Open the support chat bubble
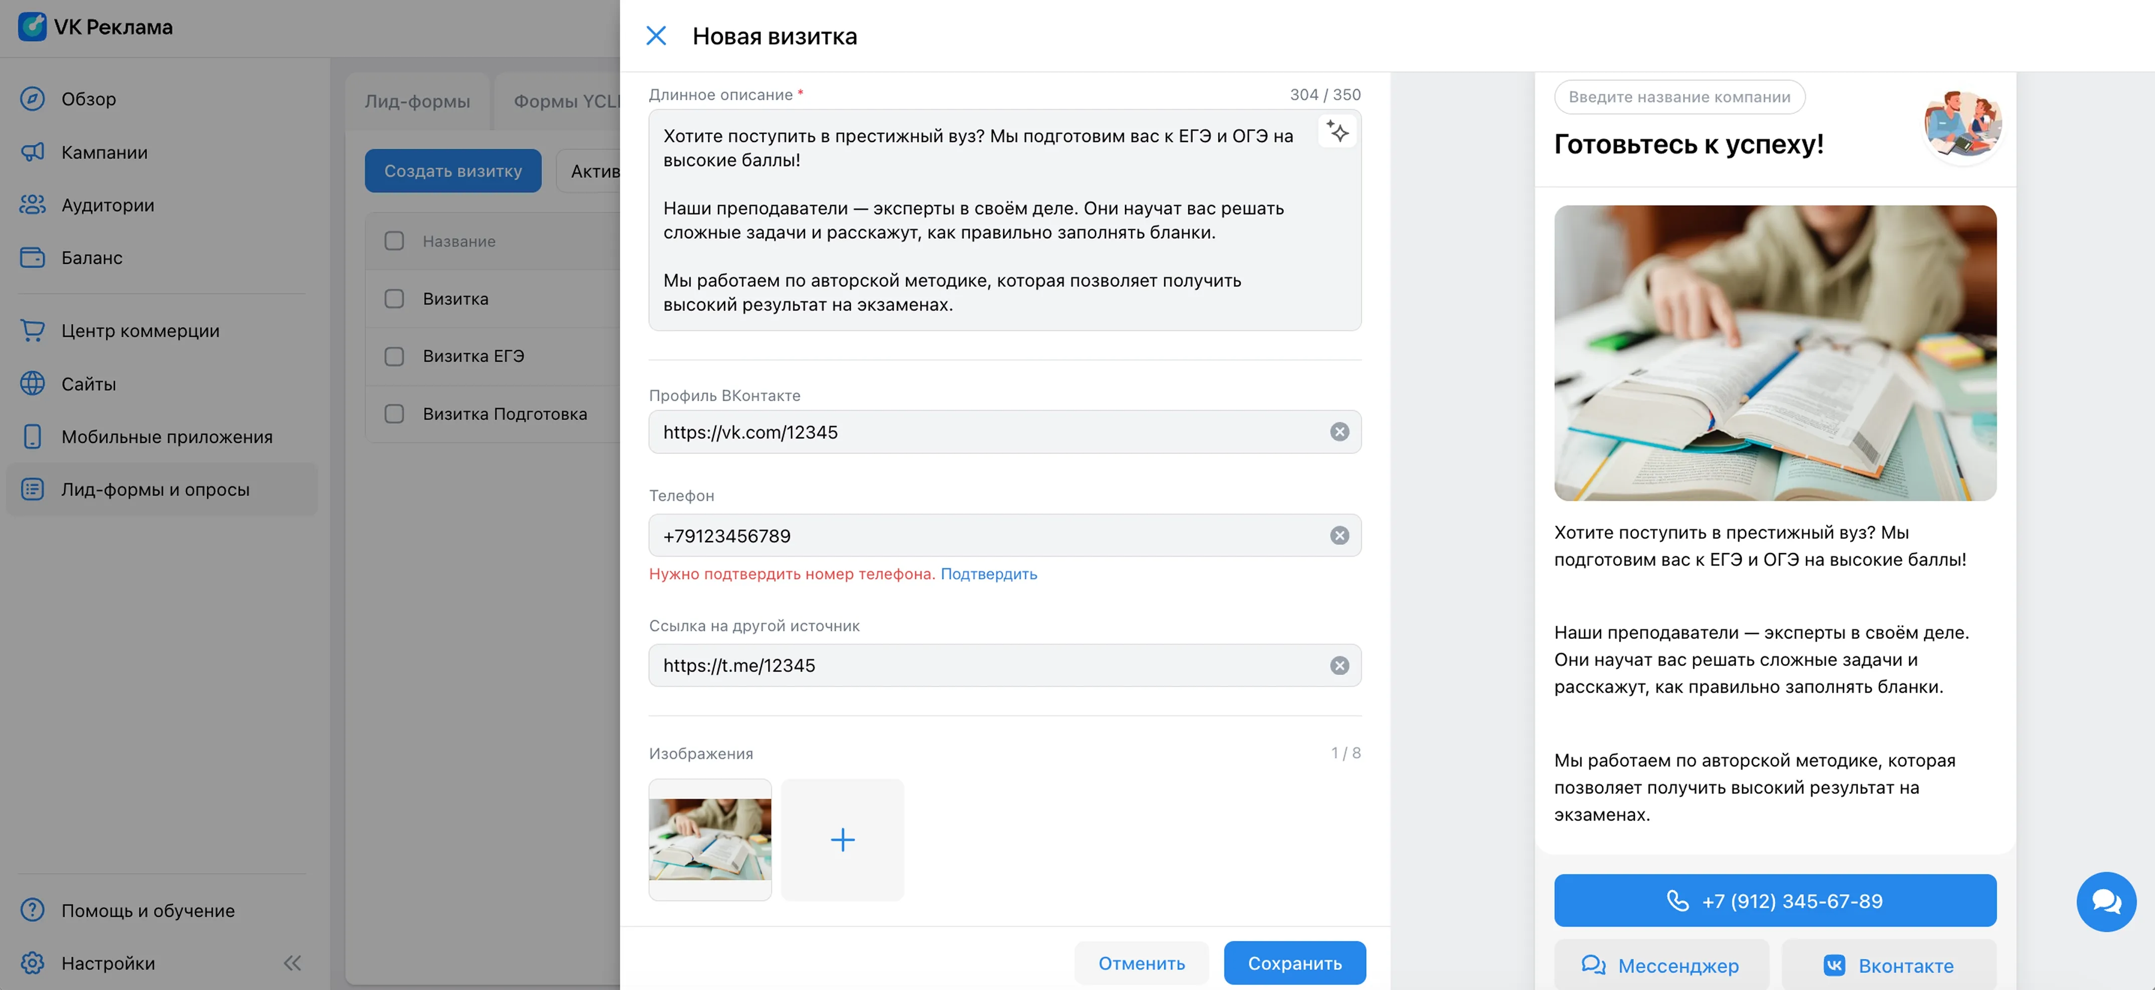The image size is (2155, 990). (2106, 901)
